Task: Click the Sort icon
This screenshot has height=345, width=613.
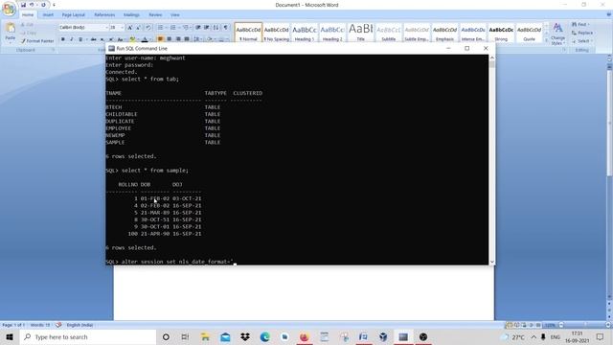Action: coord(216,28)
